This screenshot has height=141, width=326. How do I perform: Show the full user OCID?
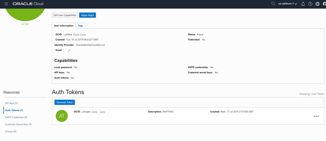(76, 34)
